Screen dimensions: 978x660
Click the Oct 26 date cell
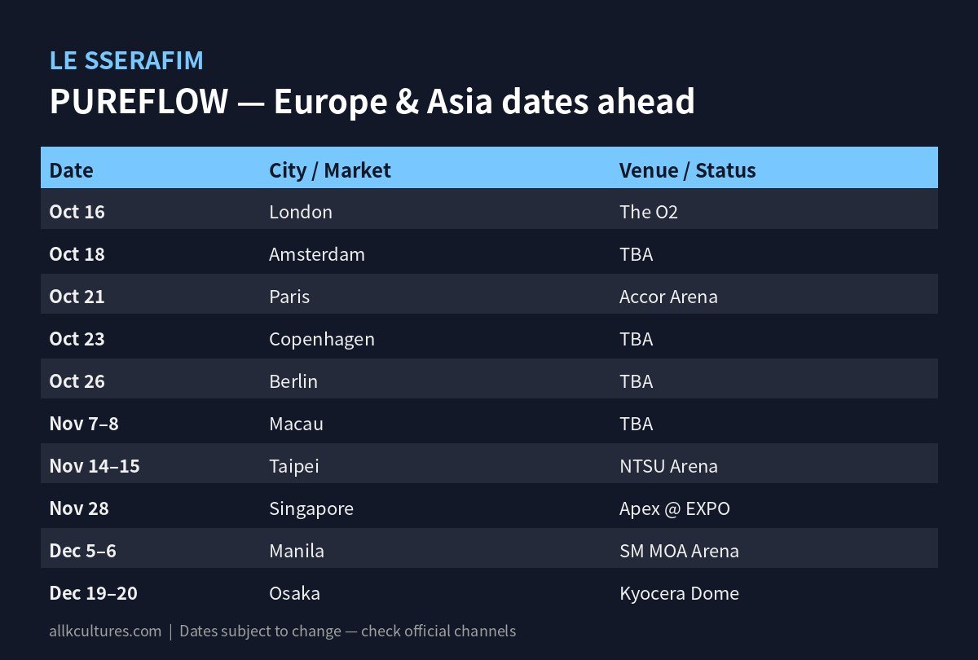(77, 381)
